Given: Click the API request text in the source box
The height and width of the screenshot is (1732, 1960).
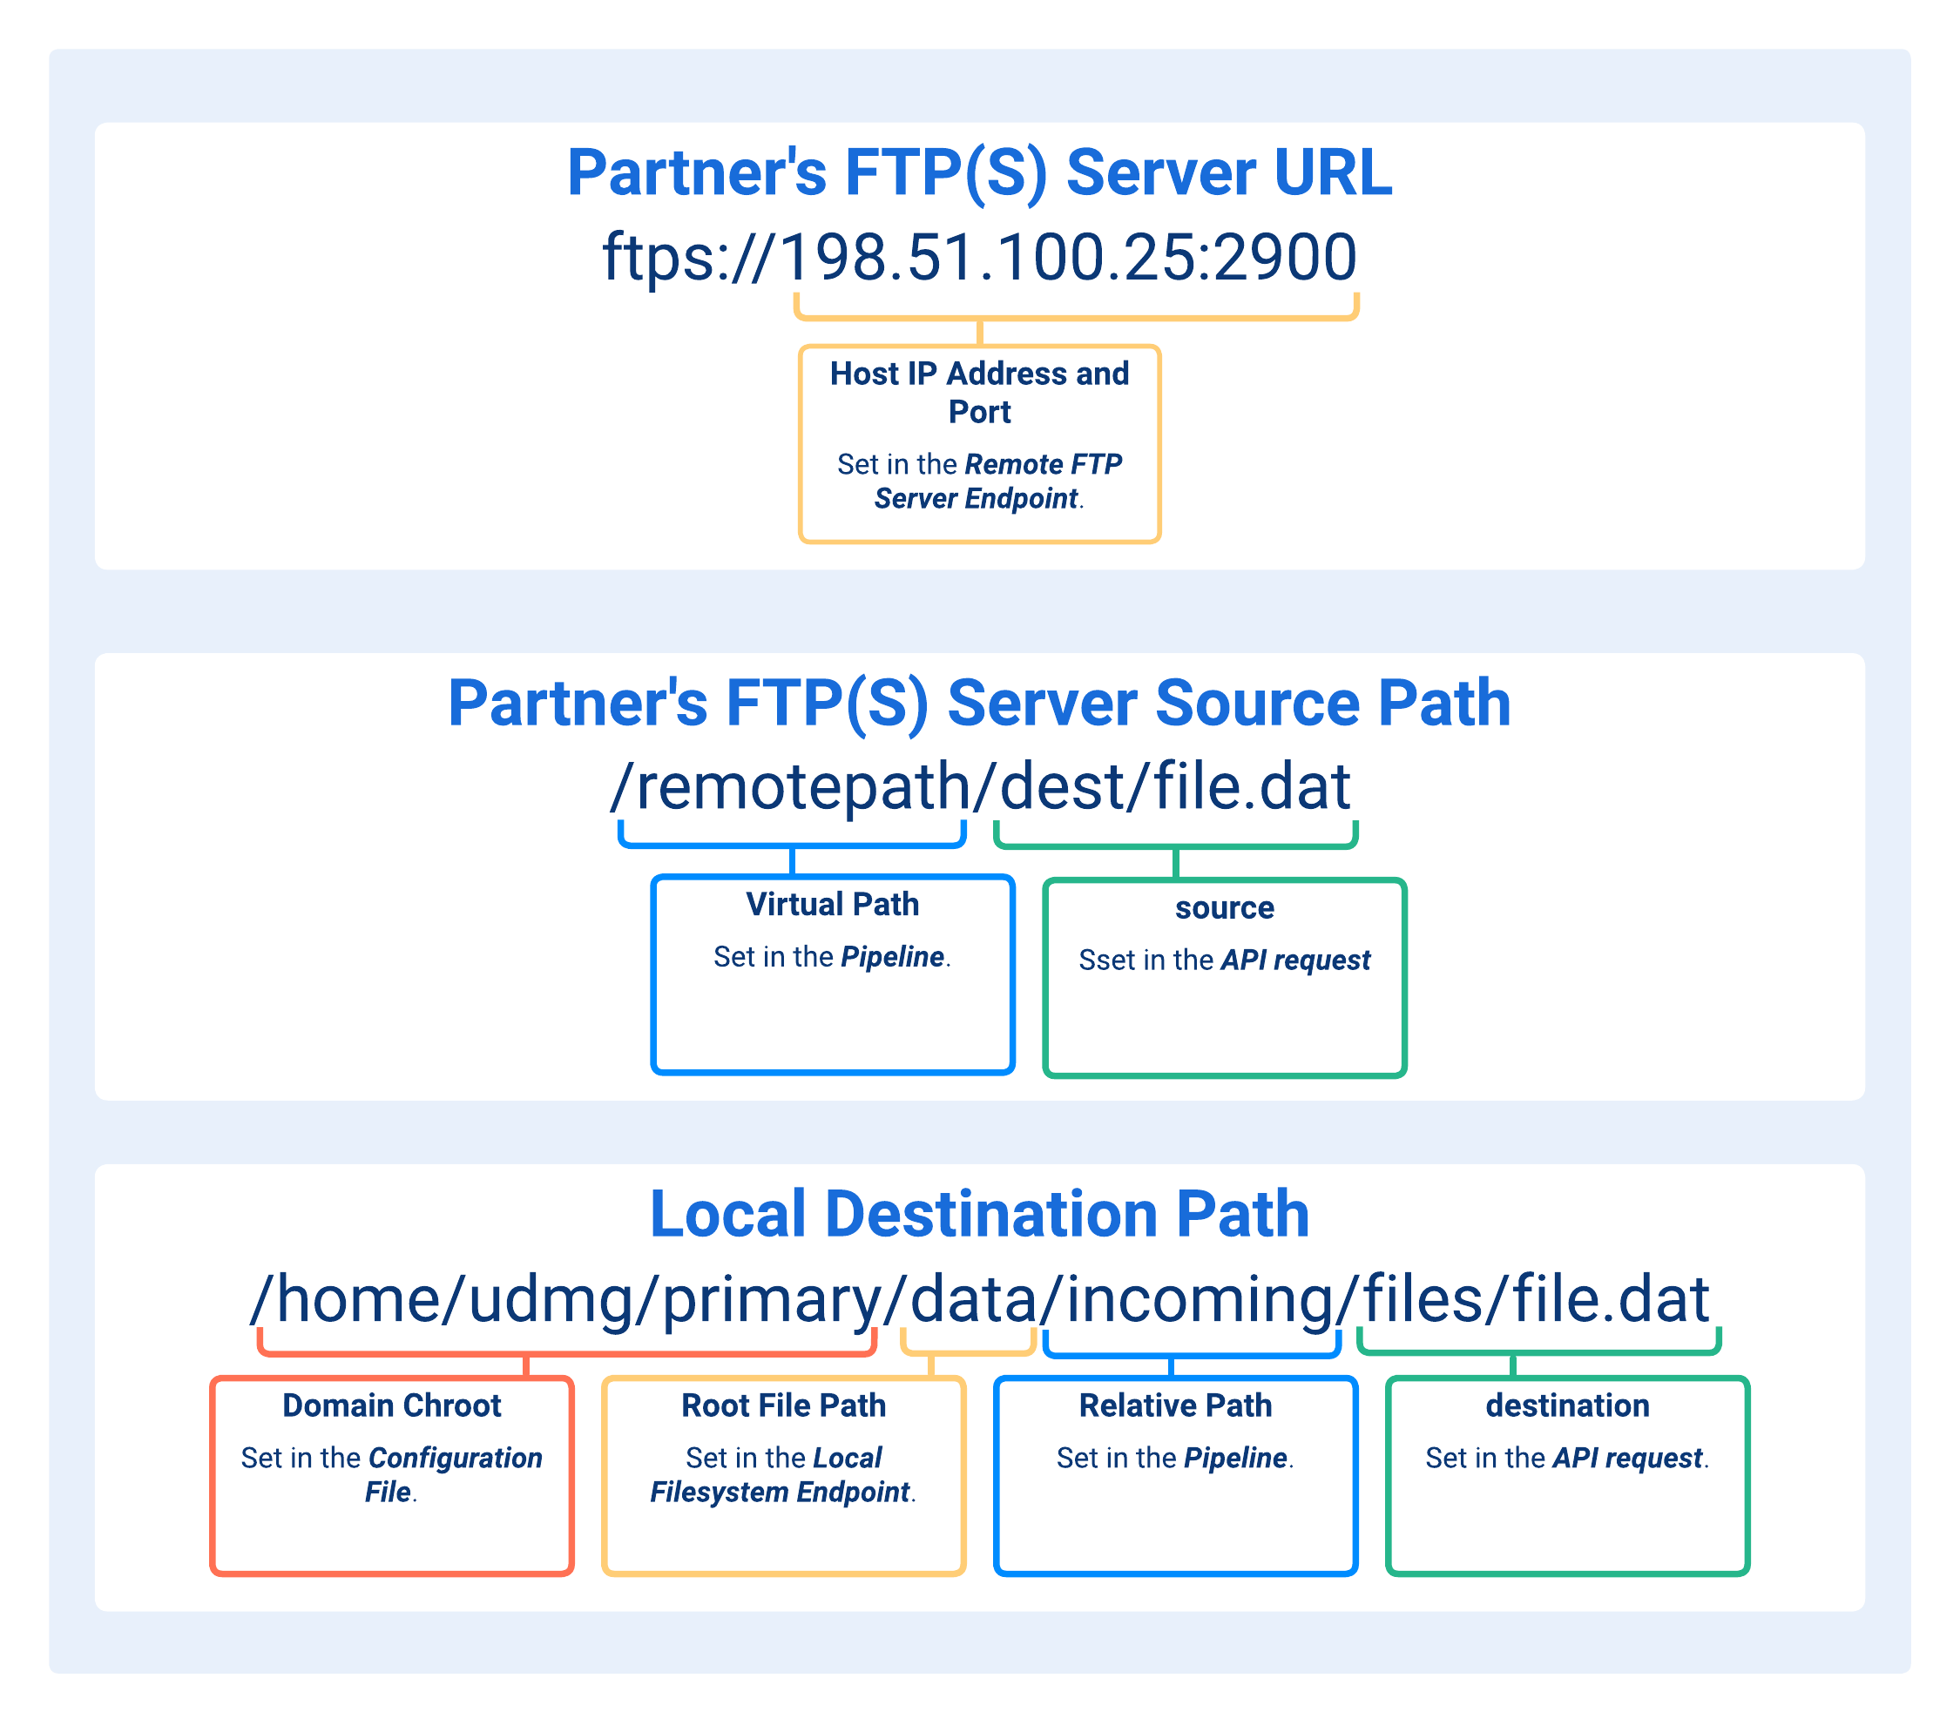Looking at the screenshot, I should 1296,960.
